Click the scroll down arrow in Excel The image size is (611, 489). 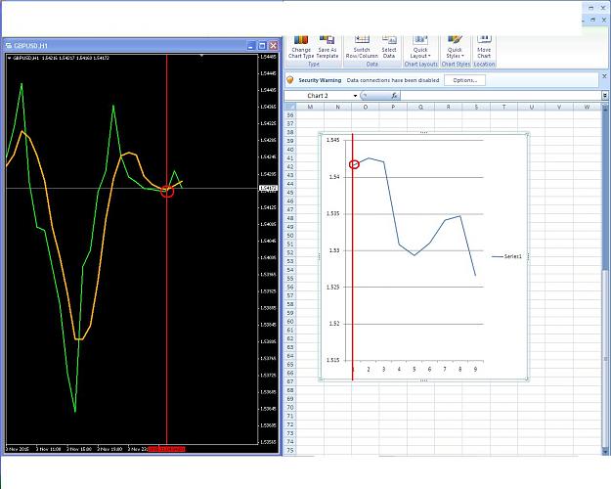(605, 451)
